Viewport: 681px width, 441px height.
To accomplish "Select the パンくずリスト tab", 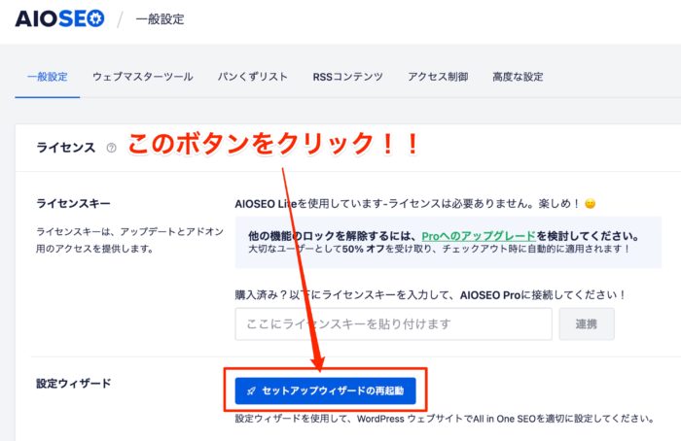I will (252, 77).
